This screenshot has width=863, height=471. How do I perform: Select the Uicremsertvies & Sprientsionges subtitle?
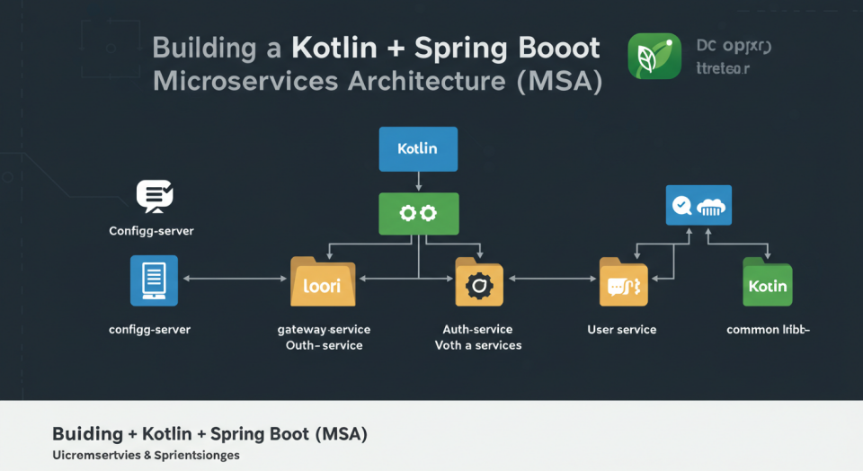[x=146, y=455]
